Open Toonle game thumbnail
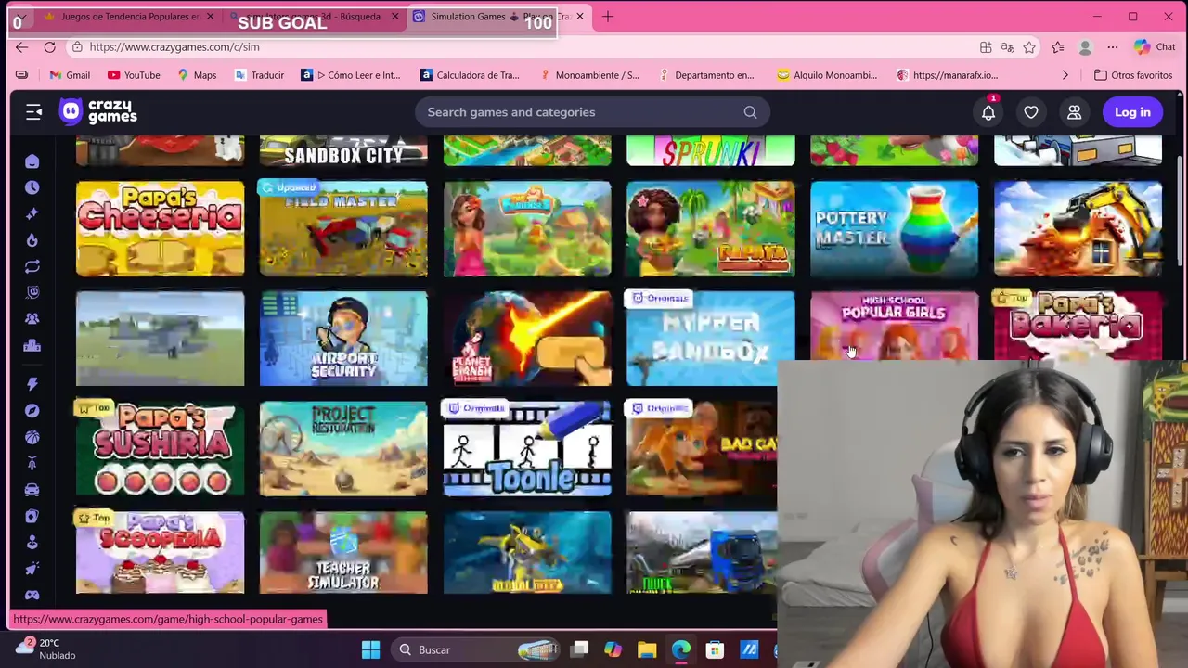The width and height of the screenshot is (1188, 668). coord(527,449)
